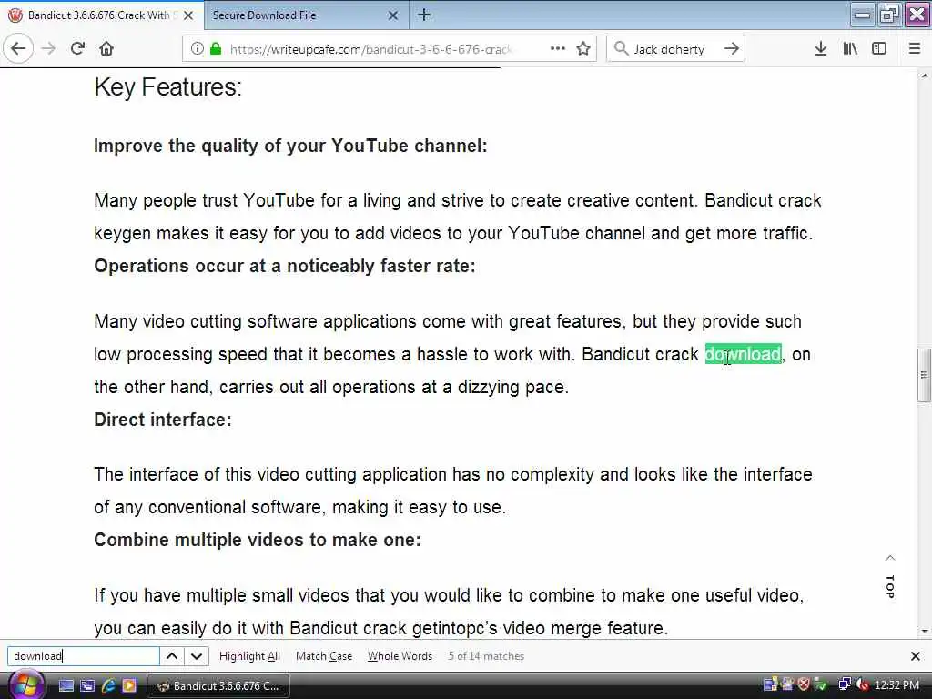The image size is (932, 699).
Task: Click the Bandicut 3.6.6.676 taskbar button
Action: coord(218,686)
